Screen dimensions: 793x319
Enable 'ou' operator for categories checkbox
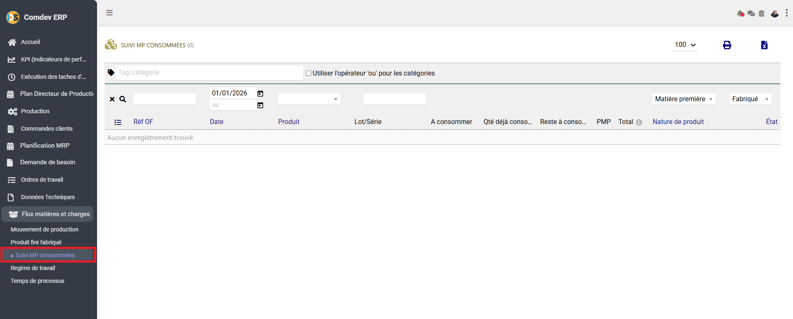pyautogui.click(x=308, y=73)
